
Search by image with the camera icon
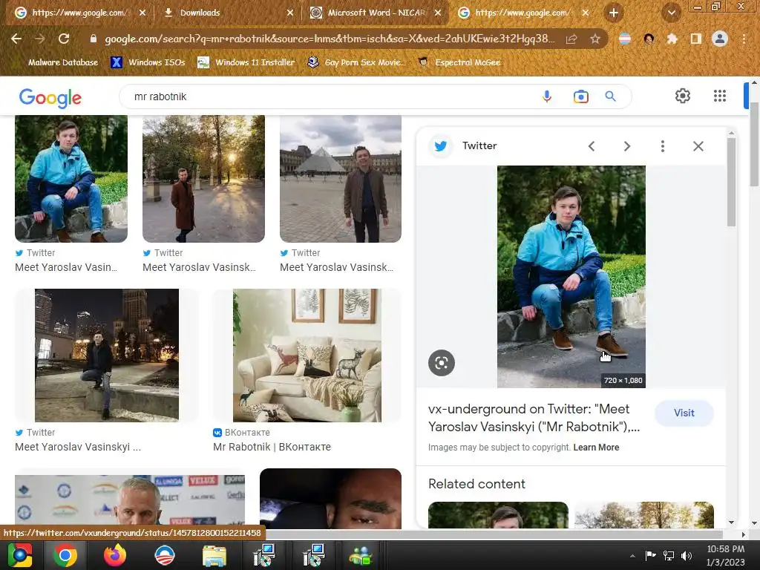tap(580, 96)
